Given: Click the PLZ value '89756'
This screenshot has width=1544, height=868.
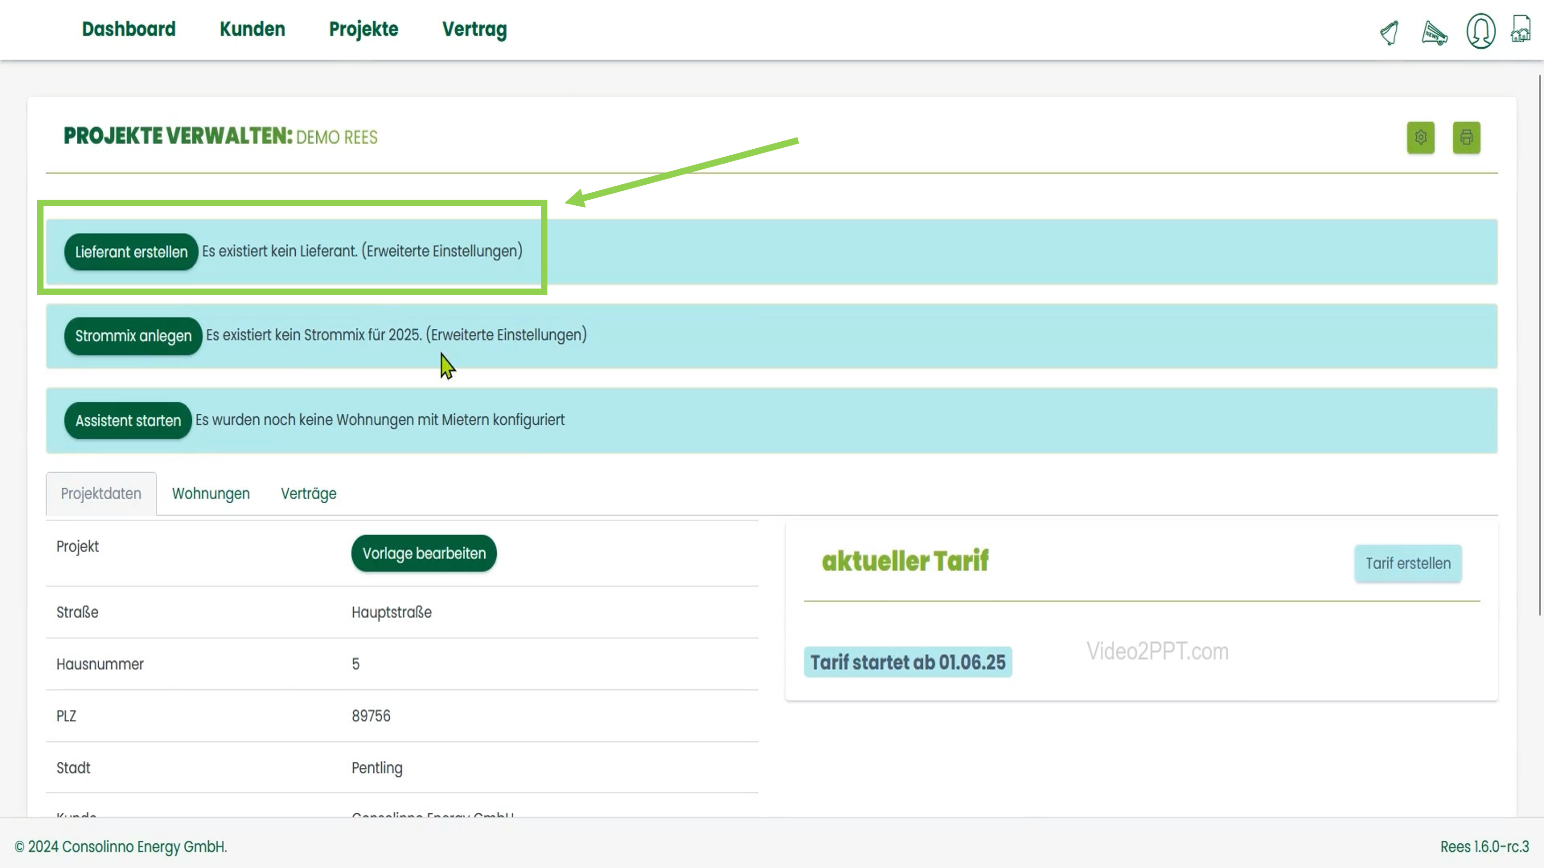Looking at the screenshot, I should click(x=371, y=716).
